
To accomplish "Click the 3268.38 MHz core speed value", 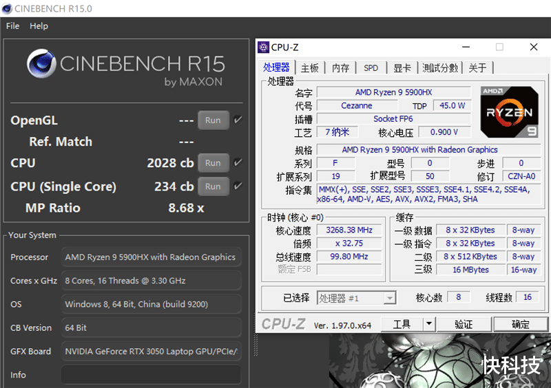I will (349, 230).
